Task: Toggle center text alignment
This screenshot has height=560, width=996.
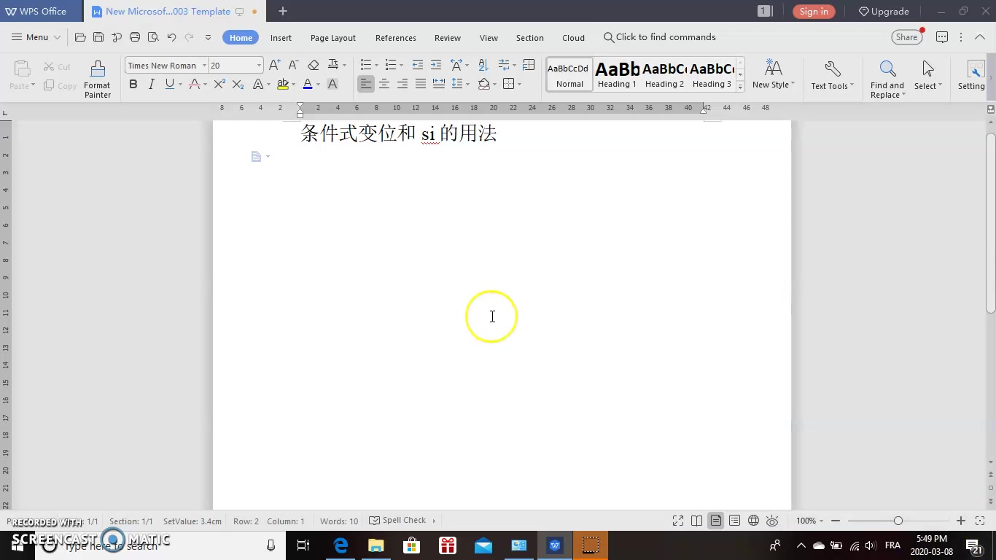Action: (384, 84)
